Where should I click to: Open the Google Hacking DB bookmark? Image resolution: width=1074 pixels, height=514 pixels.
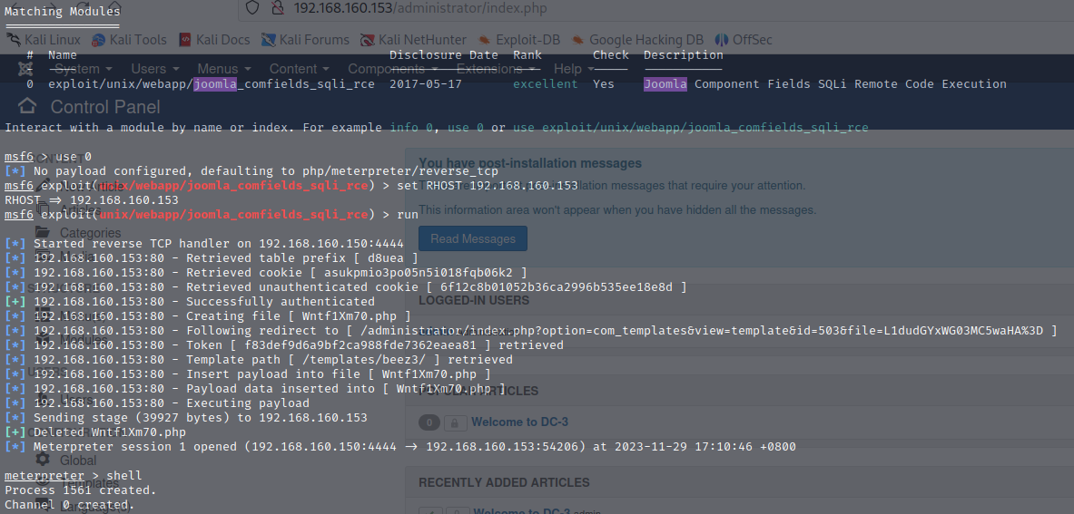[637, 40]
